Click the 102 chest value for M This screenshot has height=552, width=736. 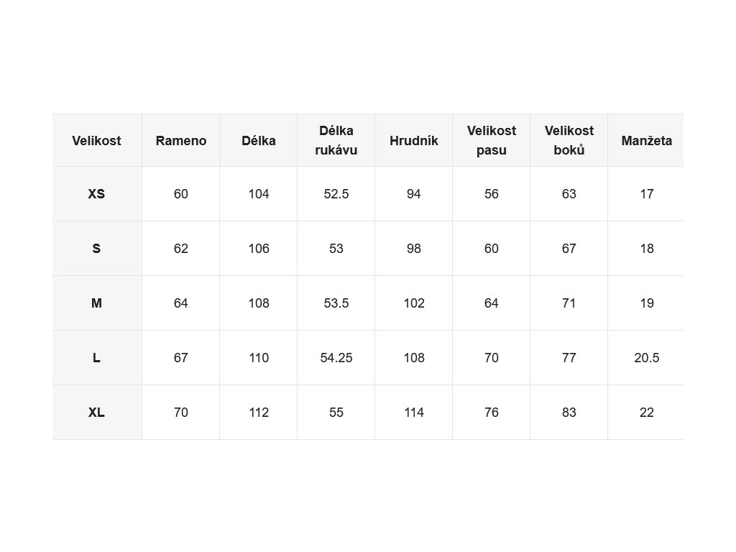[413, 303]
